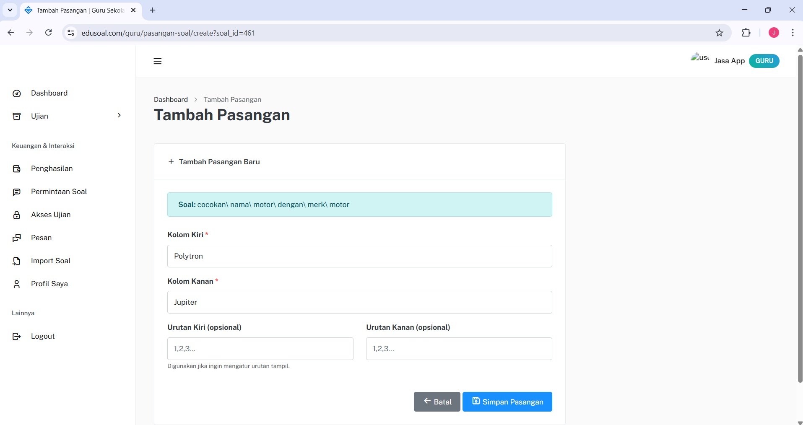Screen dimensions: 803x425
Task: Select the Akses Ujian lock icon
Action: pyautogui.click(x=17, y=215)
